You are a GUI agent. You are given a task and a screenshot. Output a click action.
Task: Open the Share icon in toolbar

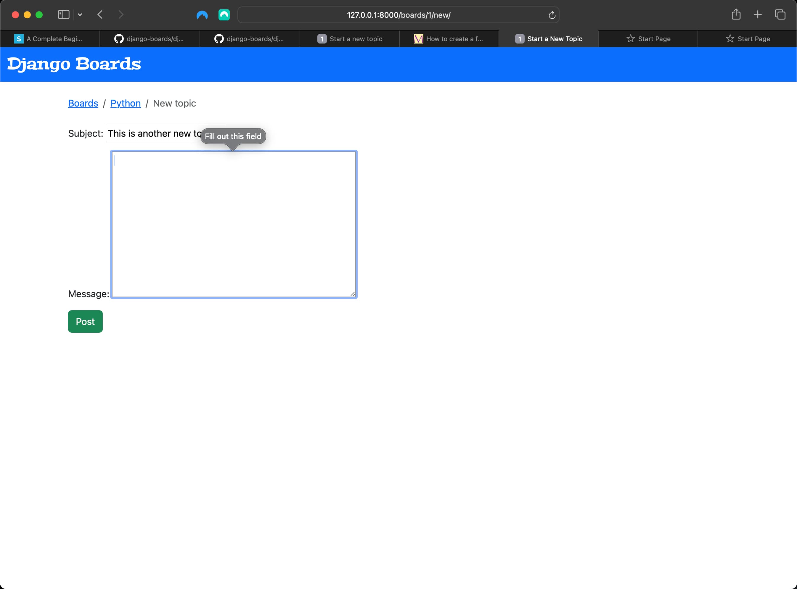pos(736,15)
